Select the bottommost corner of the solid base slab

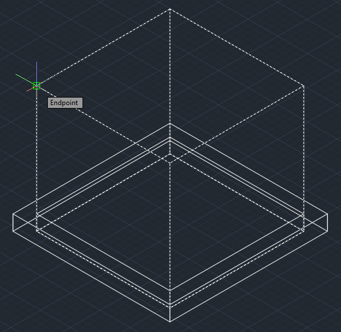click(x=170, y=322)
